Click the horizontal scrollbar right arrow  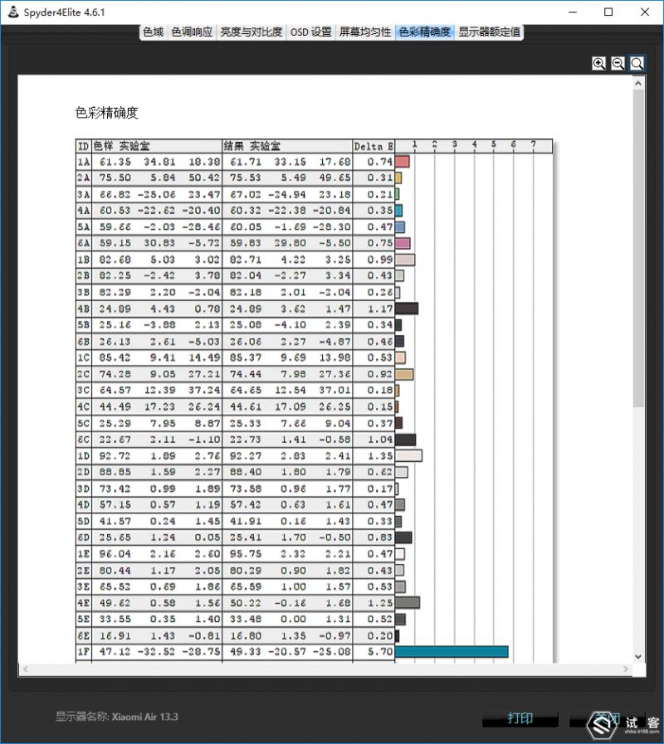[626, 669]
